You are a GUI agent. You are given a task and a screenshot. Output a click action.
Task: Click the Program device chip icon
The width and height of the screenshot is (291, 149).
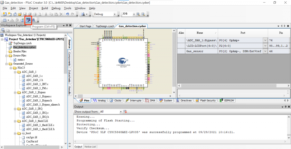pyautogui.click(x=28, y=20)
